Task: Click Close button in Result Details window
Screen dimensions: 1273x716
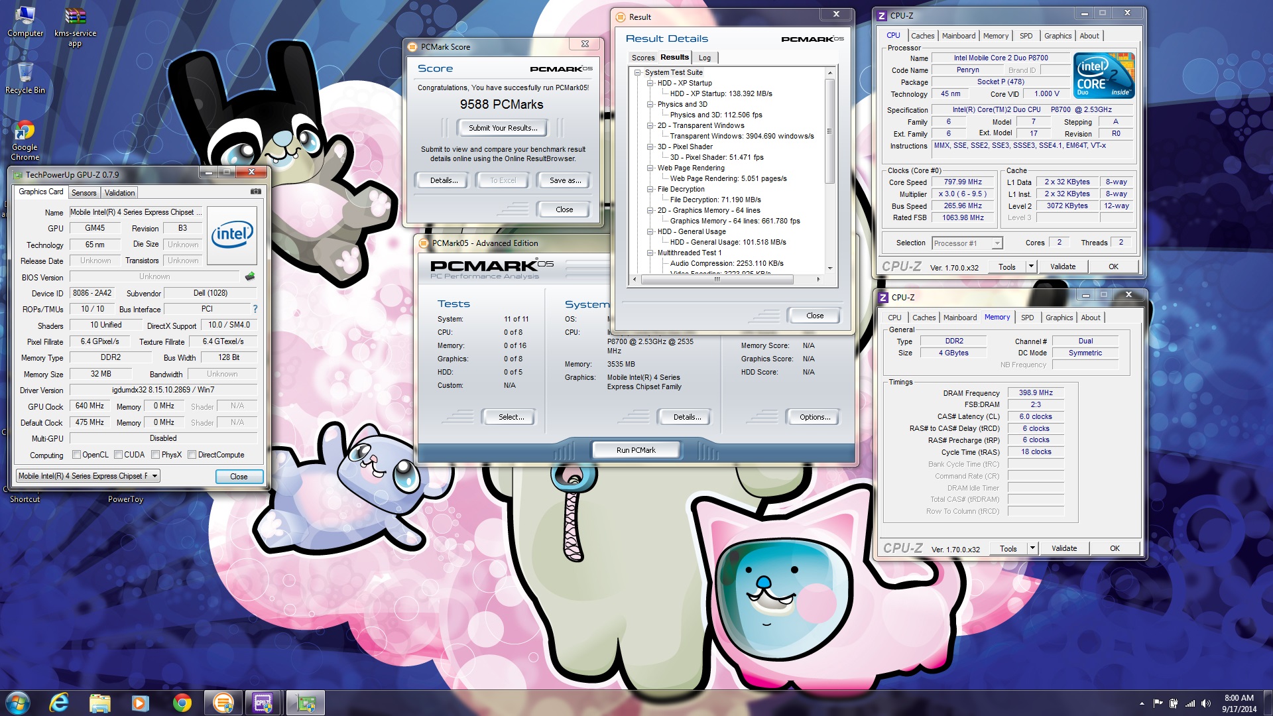Action: click(815, 316)
